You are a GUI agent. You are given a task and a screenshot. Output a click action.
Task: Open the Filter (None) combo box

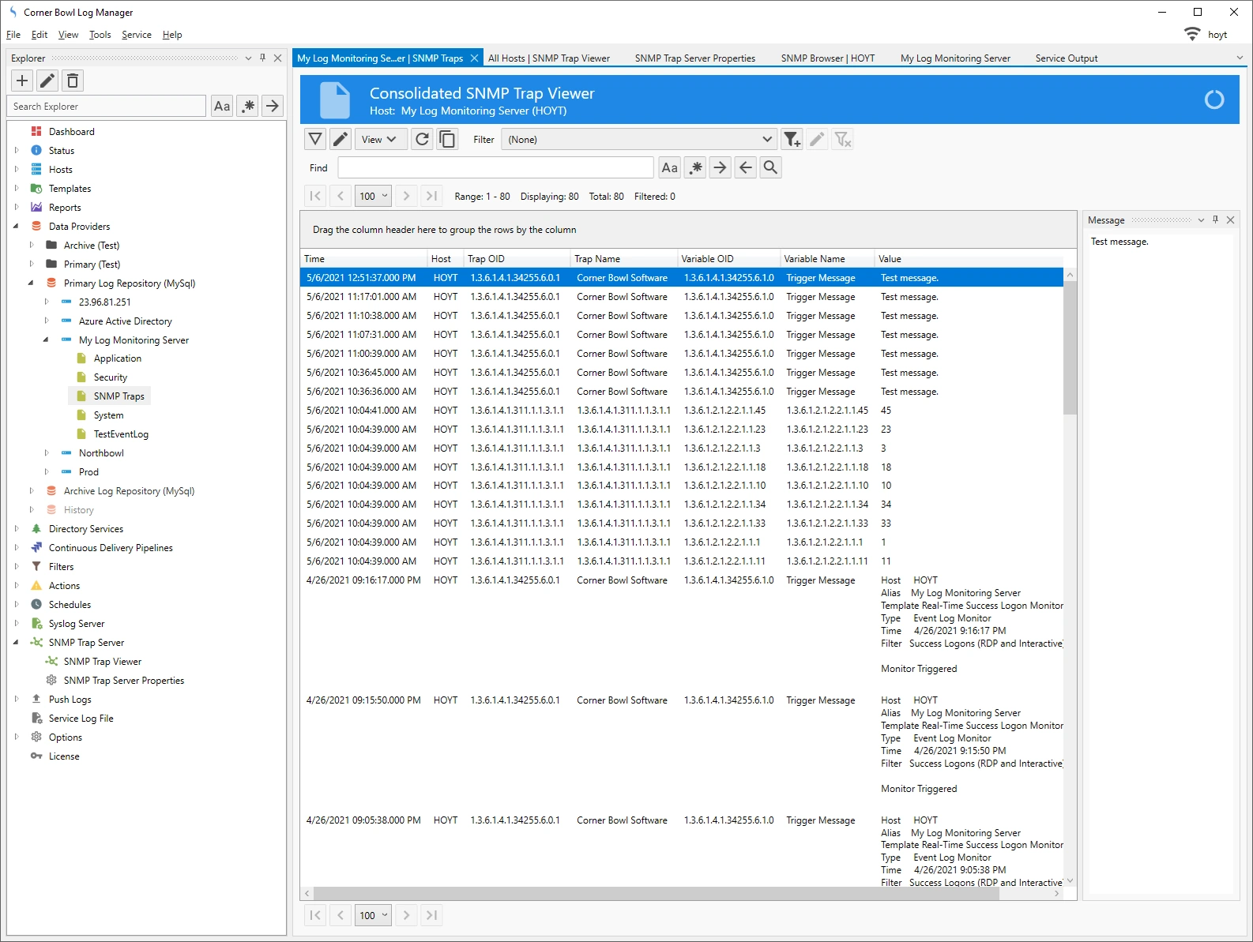[x=639, y=140]
